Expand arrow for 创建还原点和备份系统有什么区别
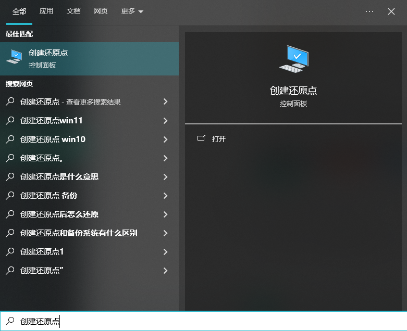This screenshot has width=407, height=331. click(165, 233)
